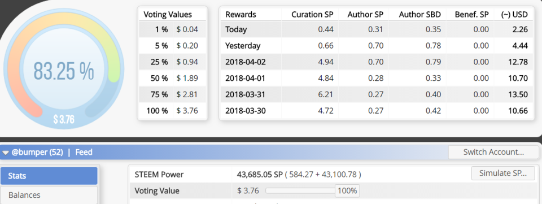
Task: Click the 6.21 Curation SP value
Action: tap(326, 94)
